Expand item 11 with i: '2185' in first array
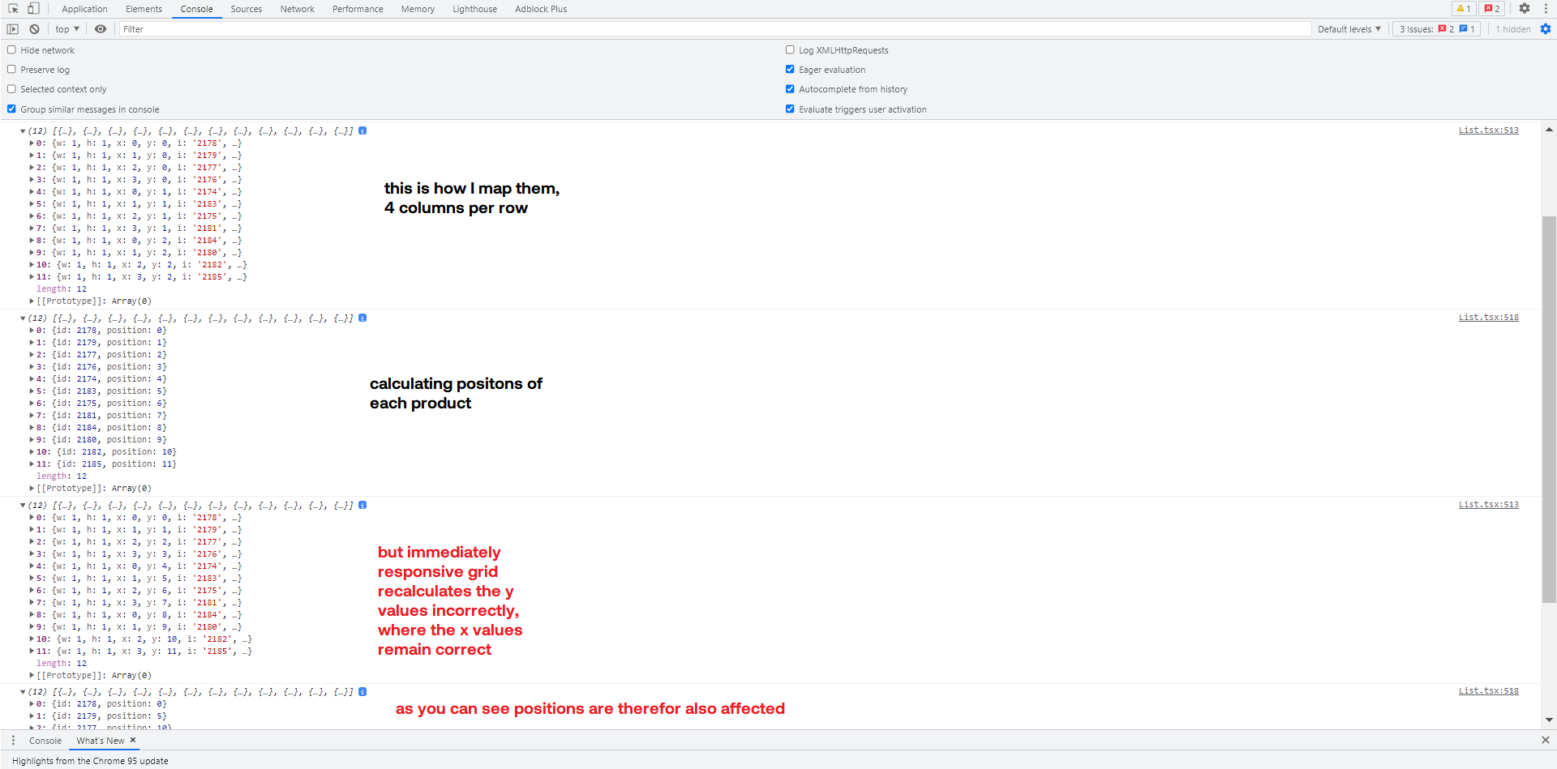This screenshot has height=769, width=1557. (x=32, y=276)
